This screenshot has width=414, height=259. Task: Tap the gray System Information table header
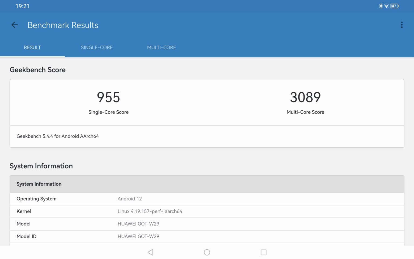click(207, 184)
